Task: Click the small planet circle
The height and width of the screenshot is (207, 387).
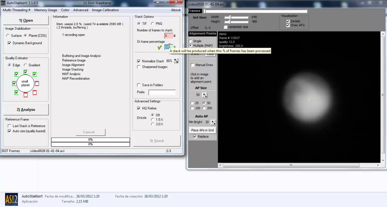Action: click(25, 83)
